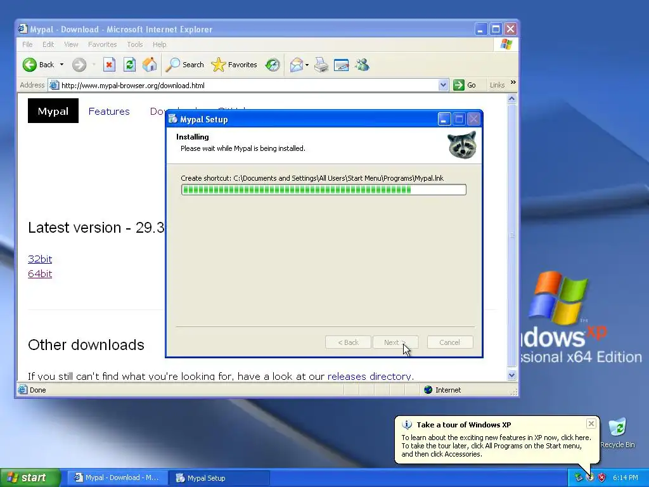
Task: Click the green Go button
Action: (465, 85)
